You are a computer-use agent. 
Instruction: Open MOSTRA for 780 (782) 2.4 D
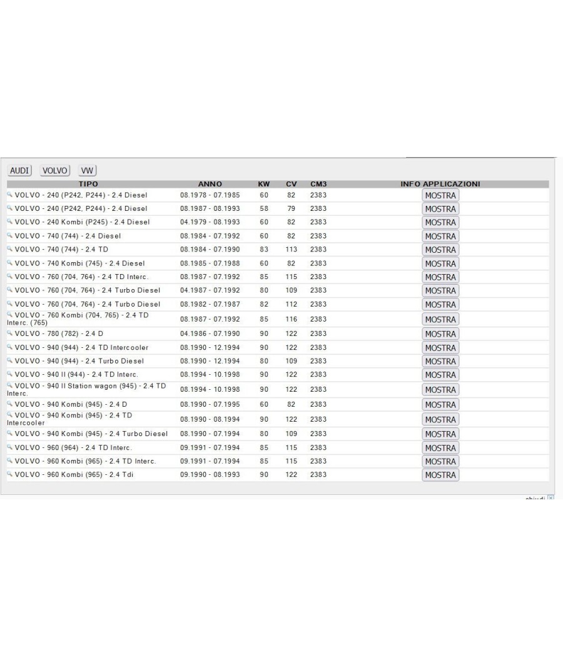point(440,334)
